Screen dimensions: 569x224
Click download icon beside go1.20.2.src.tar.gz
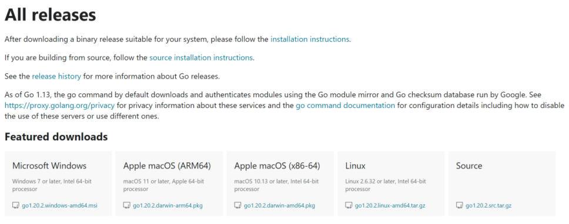pyautogui.click(x=460, y=206)
